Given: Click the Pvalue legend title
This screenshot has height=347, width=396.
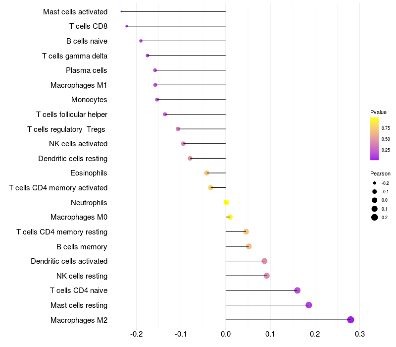Looking at the screenshot, I should coord(378,112).
